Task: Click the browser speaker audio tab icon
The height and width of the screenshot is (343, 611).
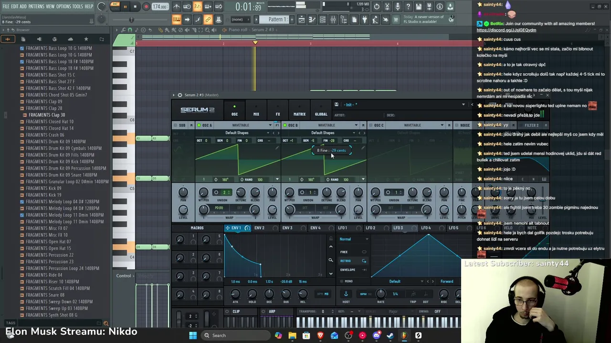Action: (x=39, y=39)
